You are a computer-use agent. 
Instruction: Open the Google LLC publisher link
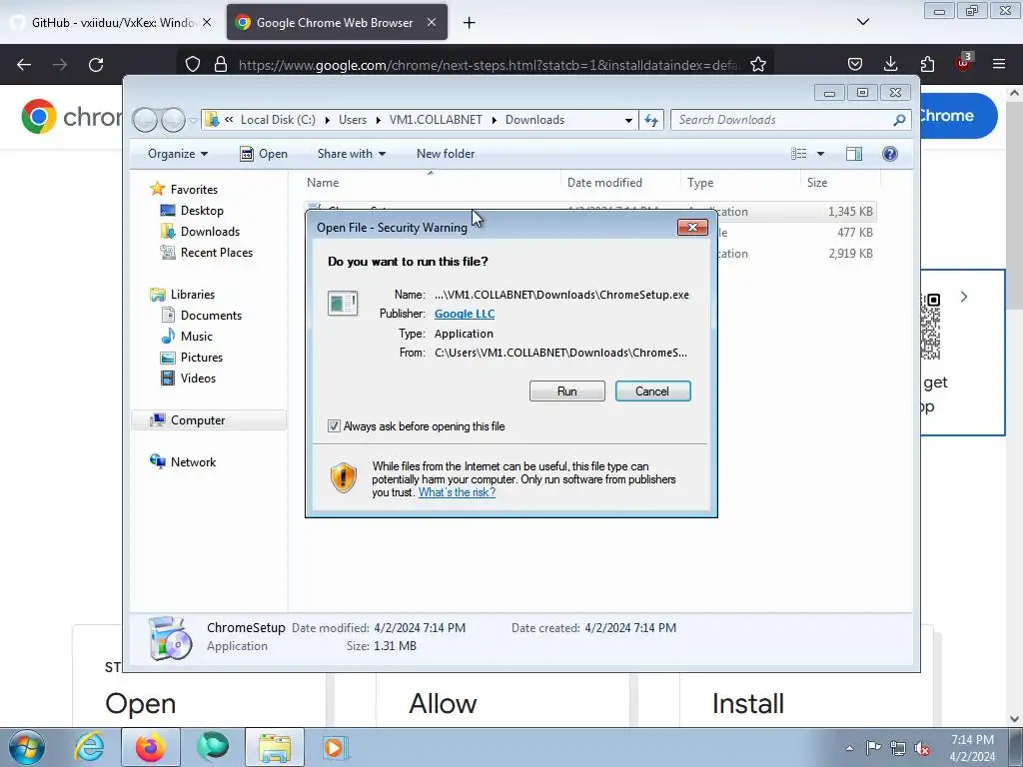point(465,314)
